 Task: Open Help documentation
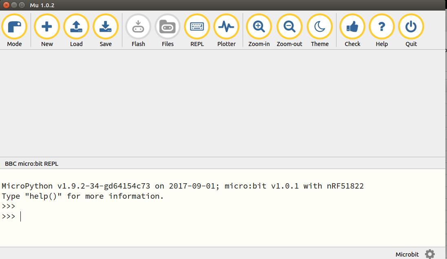point(382,31)
